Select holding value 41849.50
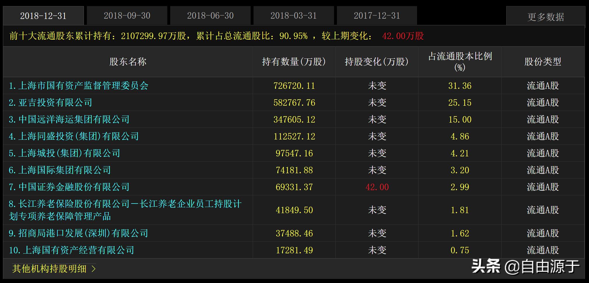Image resolution: width=589 pixels, height=283 pixels. click(294, 210)
